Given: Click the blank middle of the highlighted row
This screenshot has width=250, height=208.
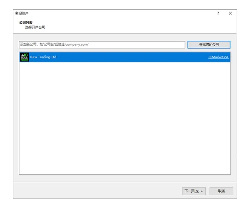Looking at the screenshot, I should point(129,57).
